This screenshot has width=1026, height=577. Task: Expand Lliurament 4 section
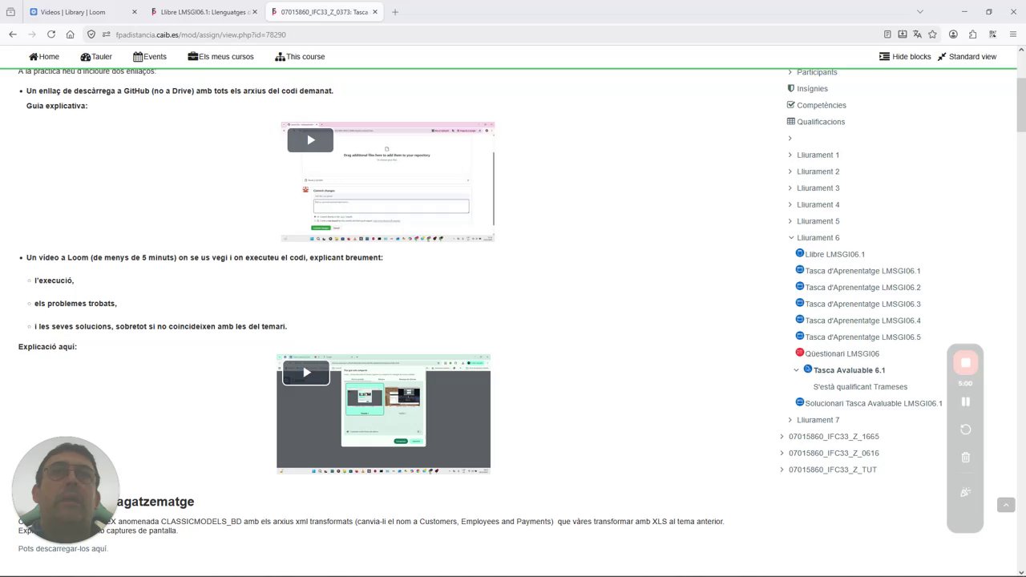click(790, 204)
